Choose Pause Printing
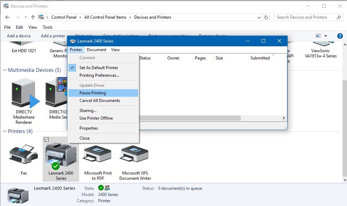This screenshot has height=206, width=347. (103, 93)
